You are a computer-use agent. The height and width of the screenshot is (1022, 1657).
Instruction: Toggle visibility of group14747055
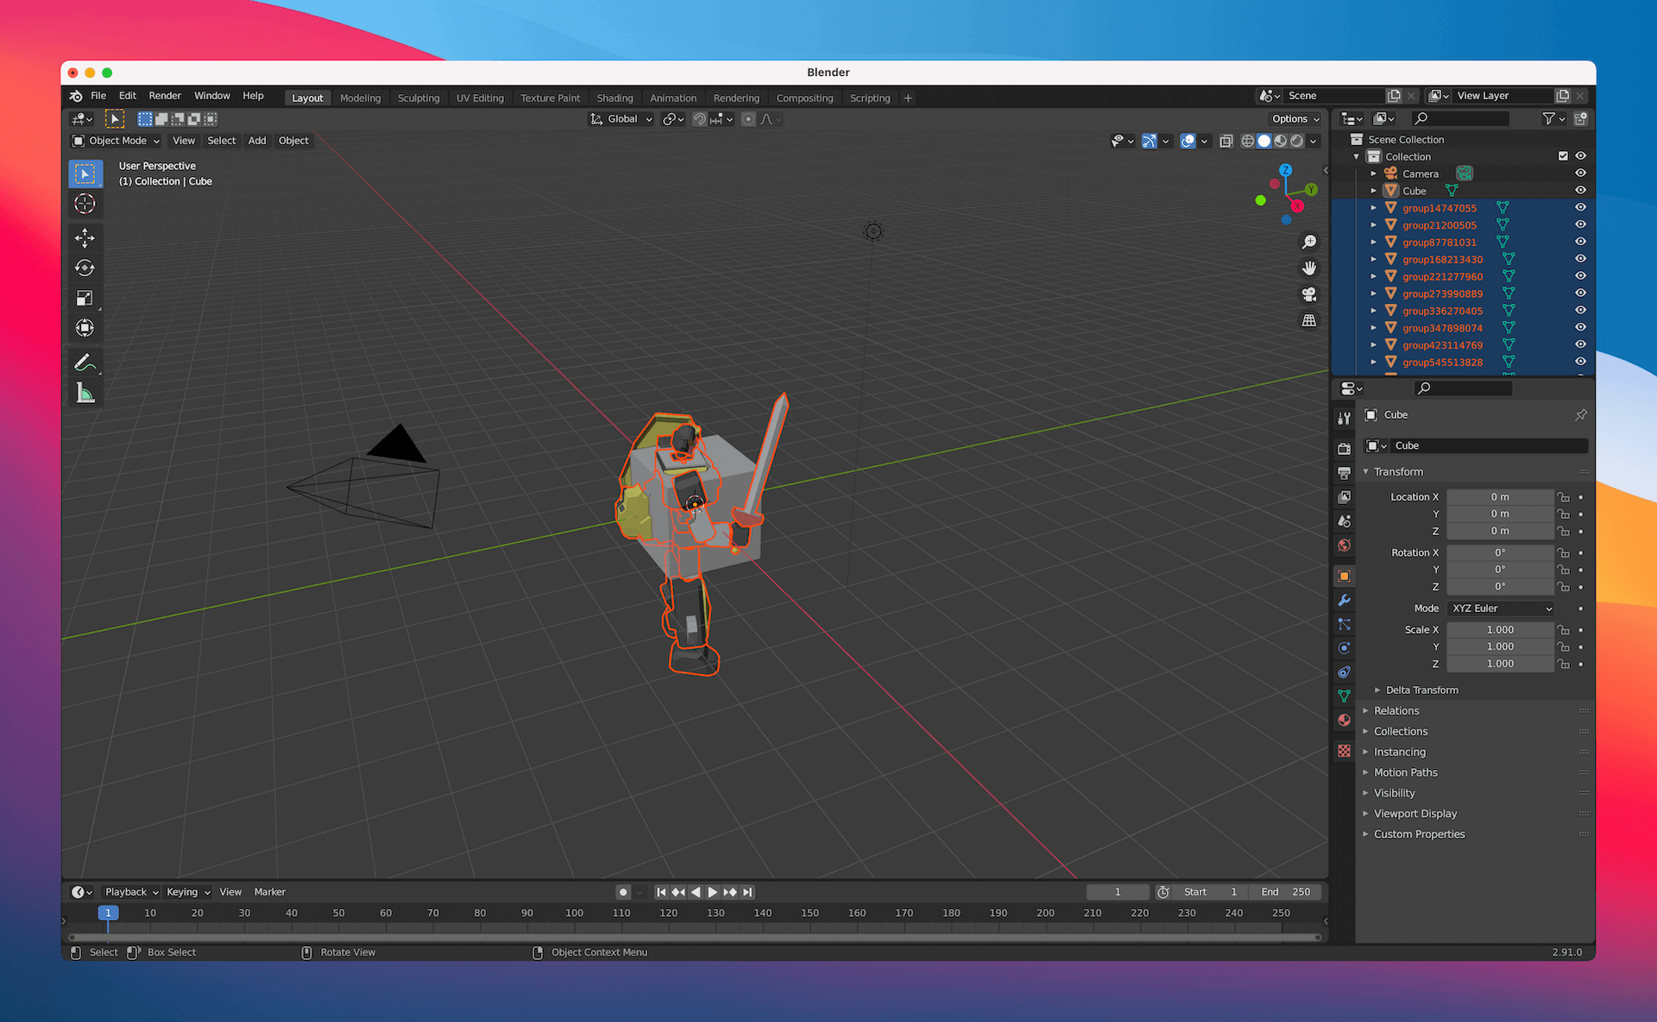point(1580,208)
